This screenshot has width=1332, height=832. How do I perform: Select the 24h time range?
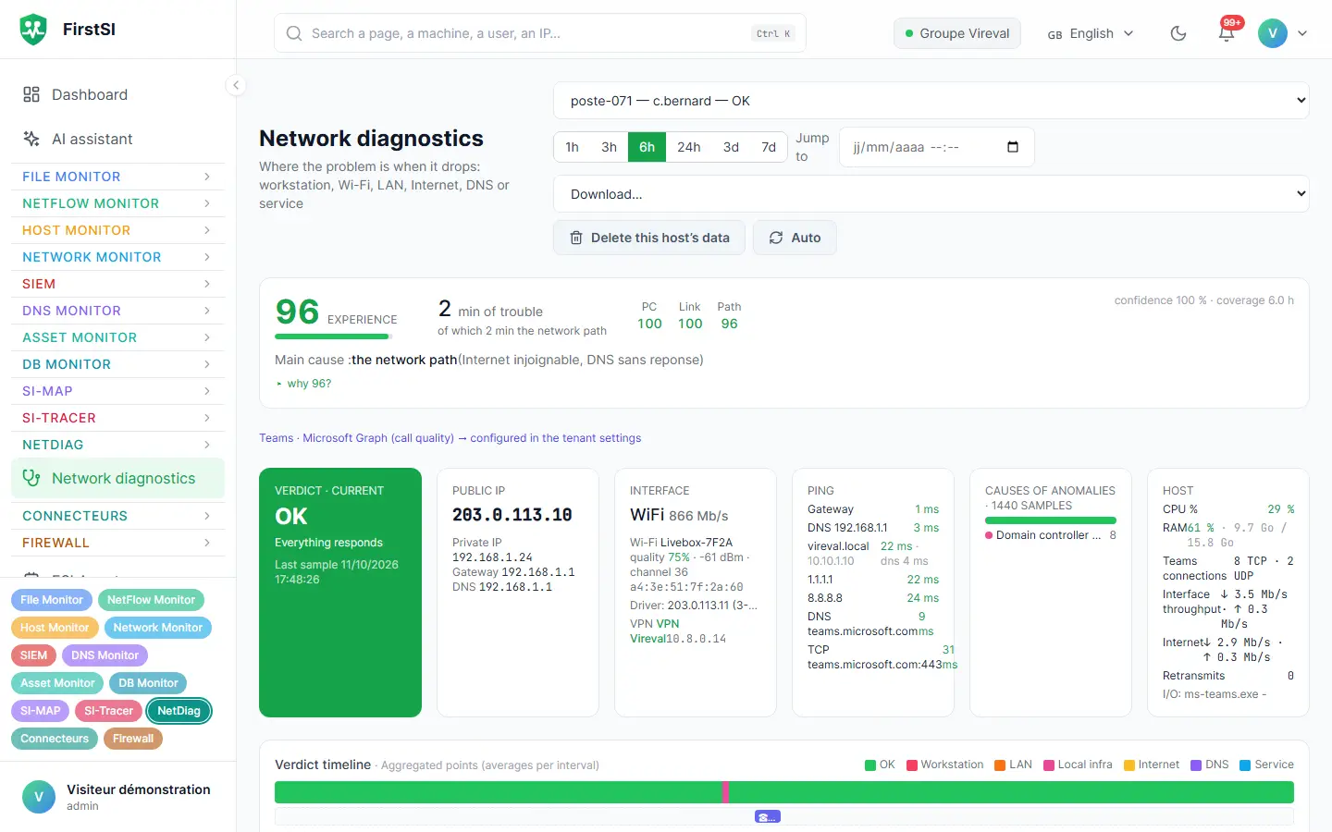click(x=689, y=147)
